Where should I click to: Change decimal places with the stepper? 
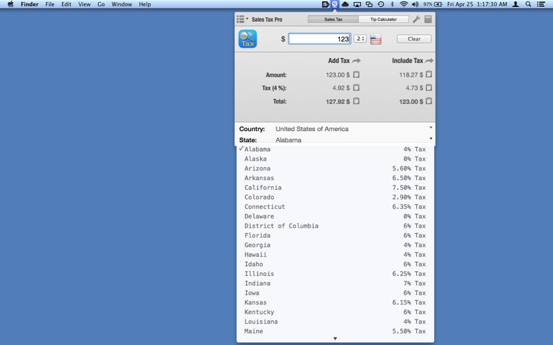click(x=360, y=39)
